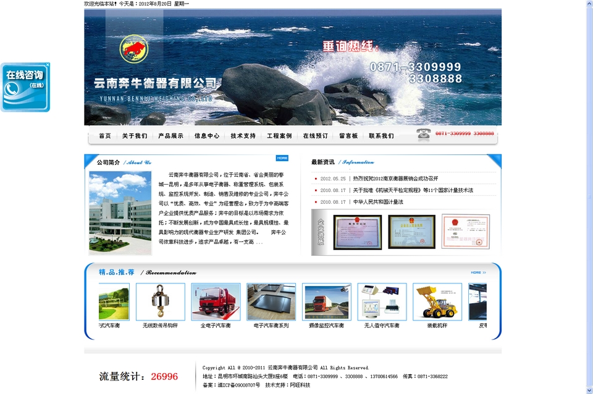The height and width of the screenshot is (394, 593).
Task: Open news 中华人民共和国计量法
Action: (378, 202)
